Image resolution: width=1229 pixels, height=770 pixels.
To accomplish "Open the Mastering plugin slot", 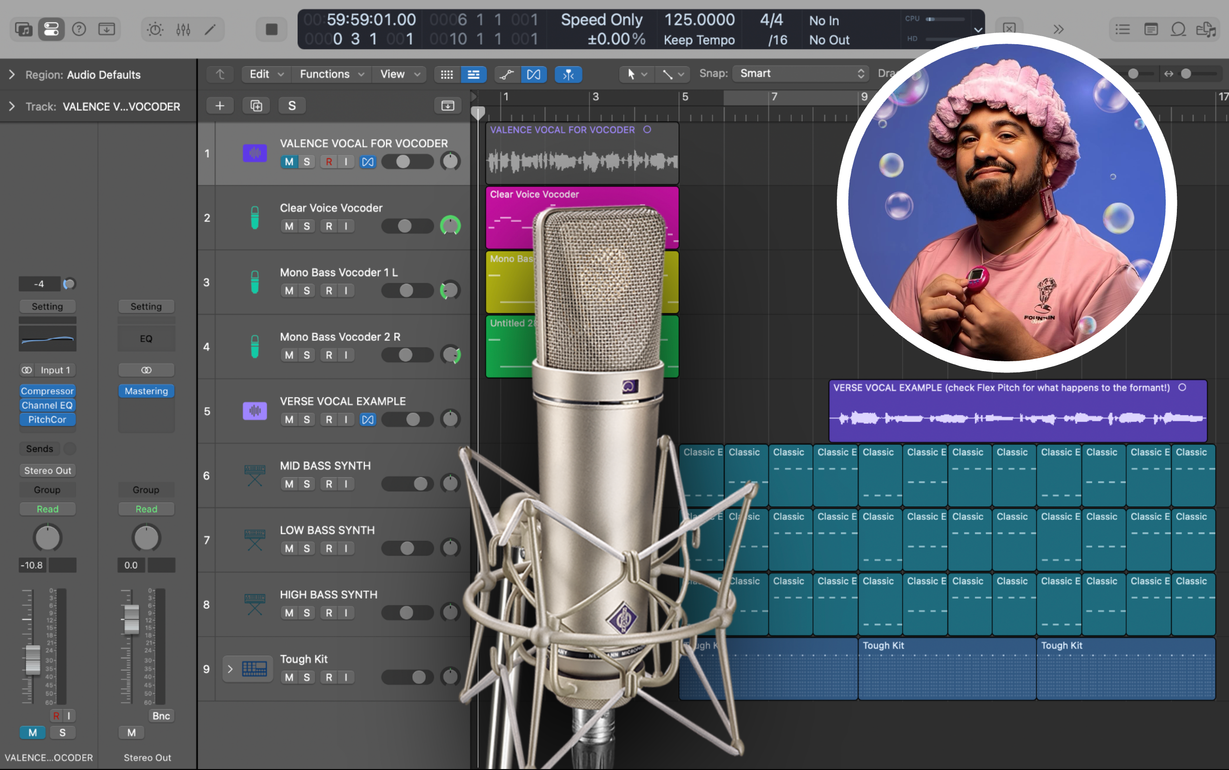I will (x=146, y=391).
